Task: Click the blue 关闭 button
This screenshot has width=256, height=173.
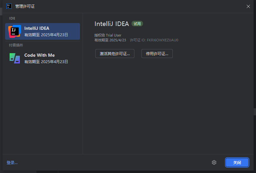Action: (237, 162)
